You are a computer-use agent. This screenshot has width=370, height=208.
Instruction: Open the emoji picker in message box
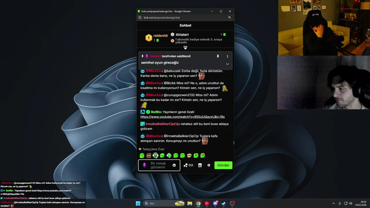pyautogui.click(x=174, y=165)
